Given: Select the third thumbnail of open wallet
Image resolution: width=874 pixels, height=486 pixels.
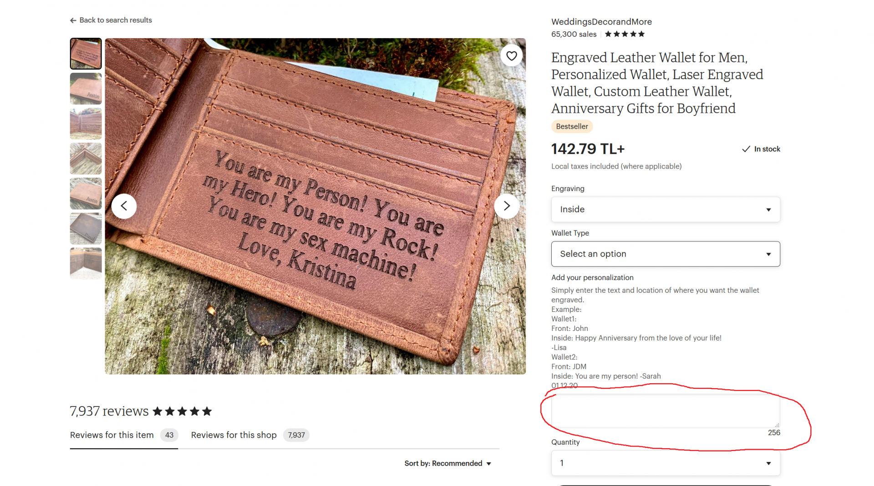Looking at the screenshot, I should pos(86,124).
